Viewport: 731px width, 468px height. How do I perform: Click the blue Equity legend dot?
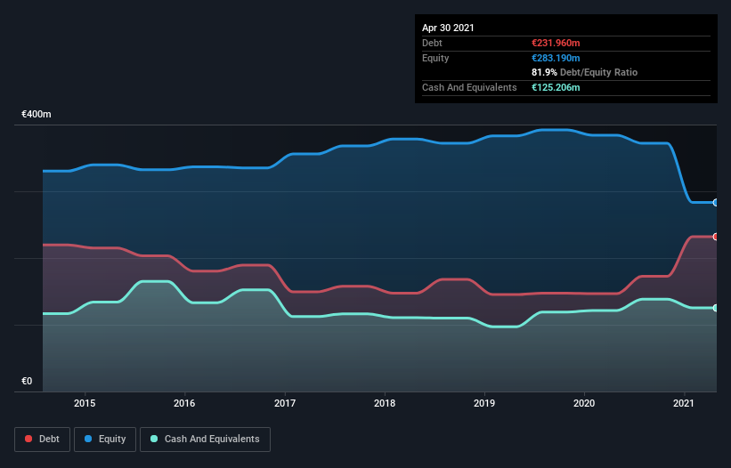pos(88,439)
